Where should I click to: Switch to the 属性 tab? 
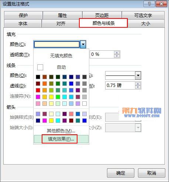click(62, 15)
